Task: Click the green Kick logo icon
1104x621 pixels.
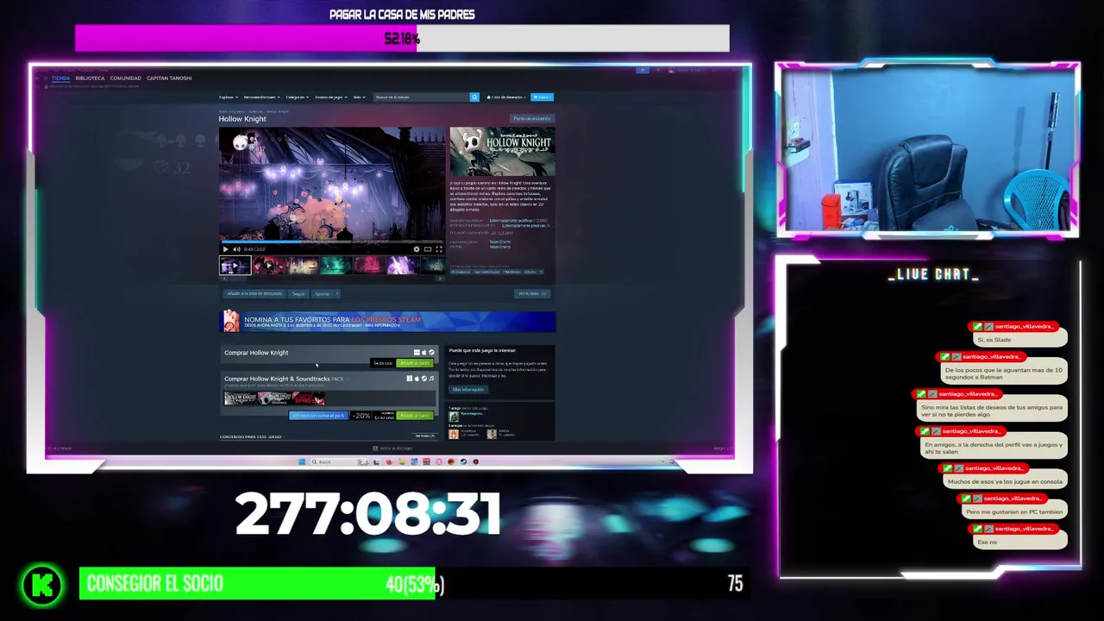Action: (43, 586)
